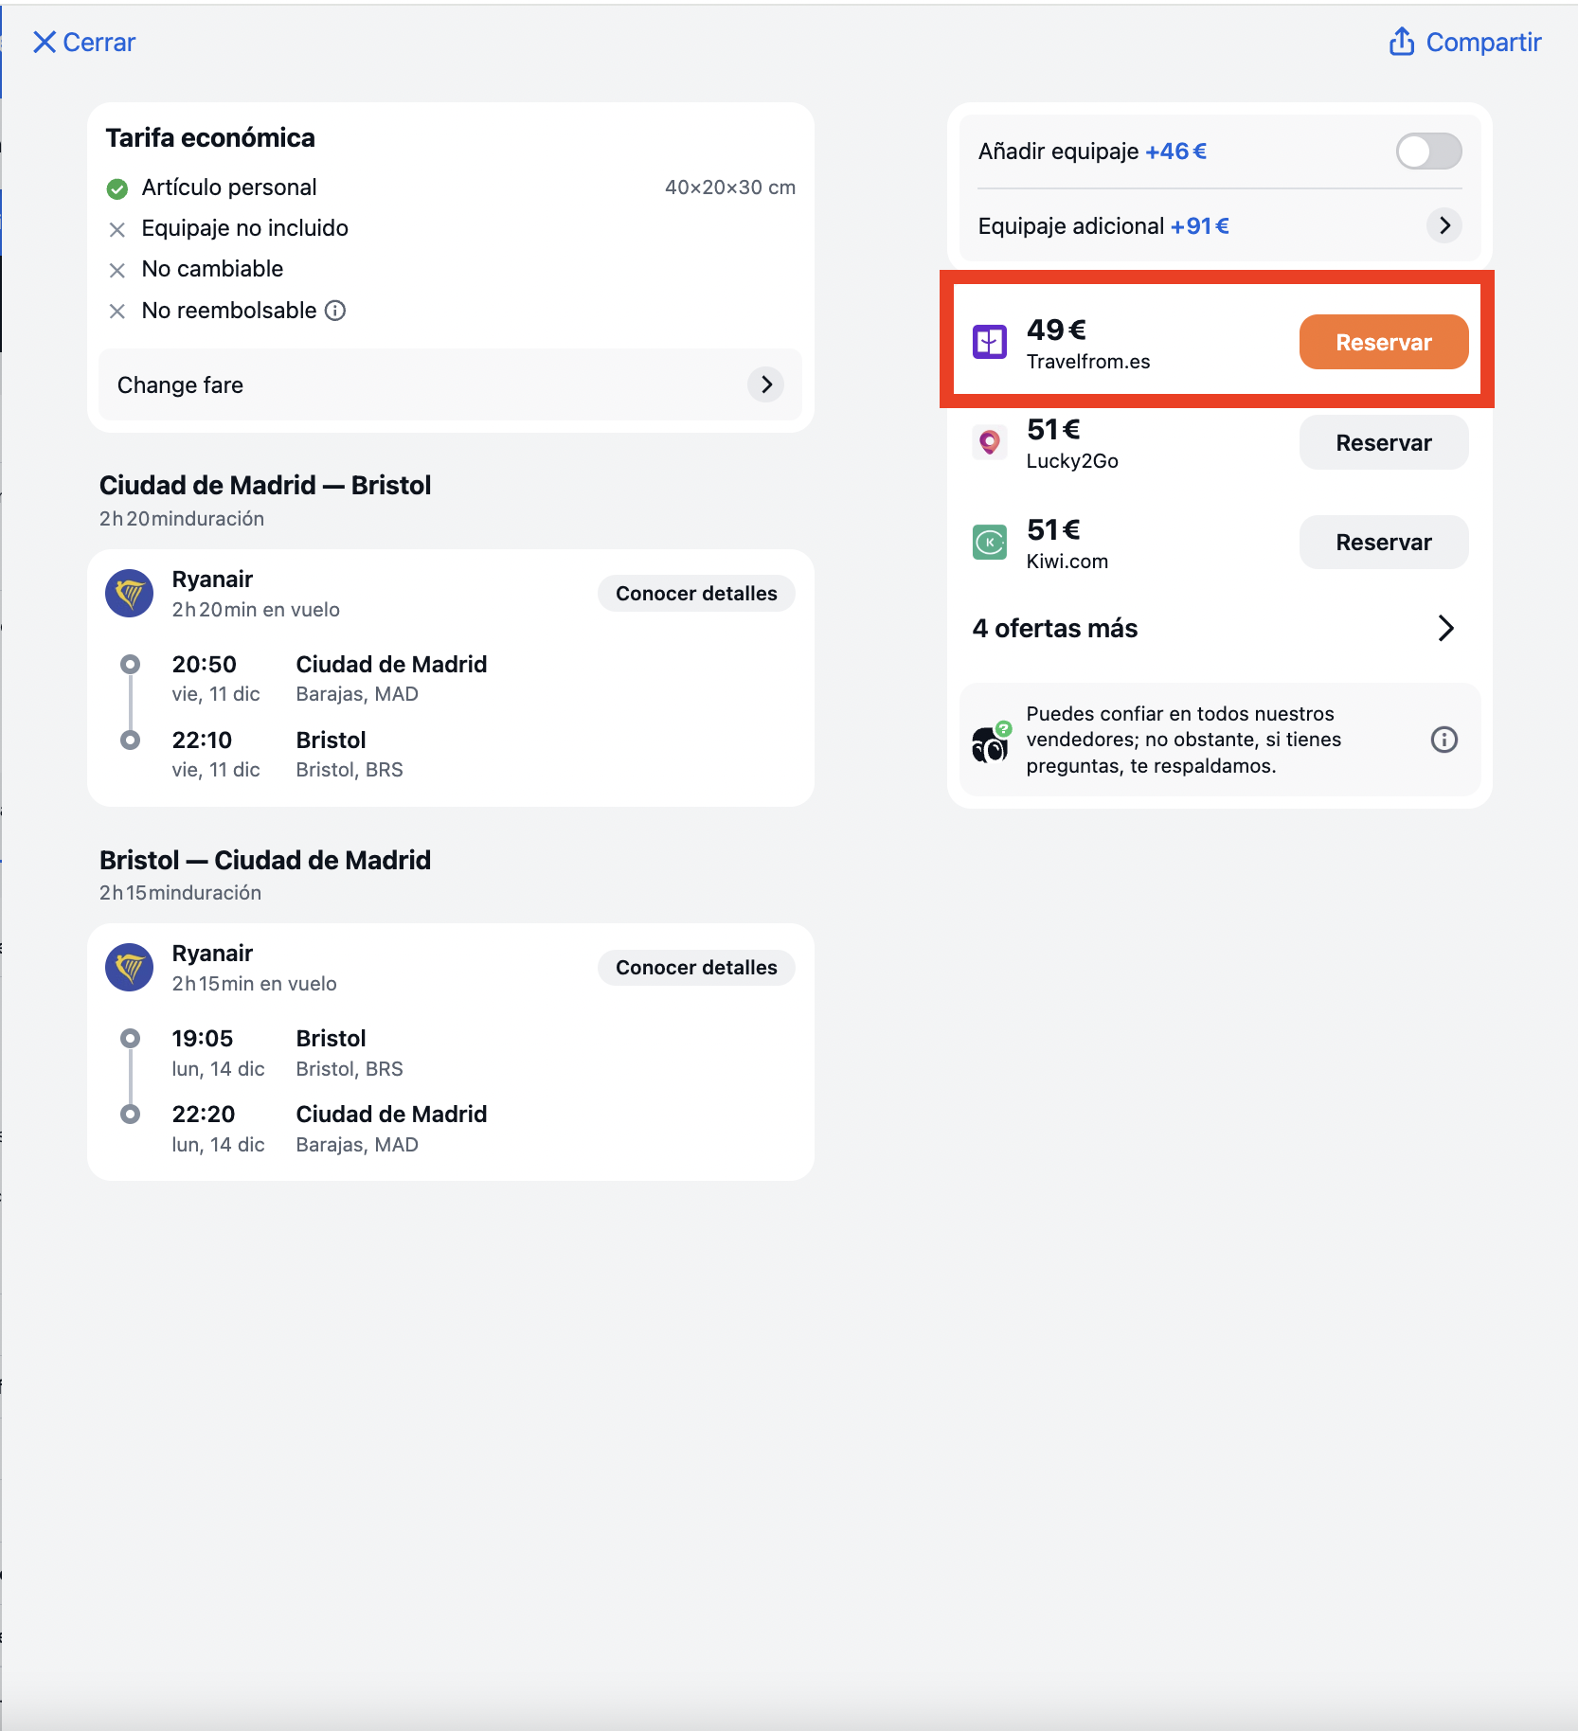
Task: Click the Compartir link text
Action: 1483,43
